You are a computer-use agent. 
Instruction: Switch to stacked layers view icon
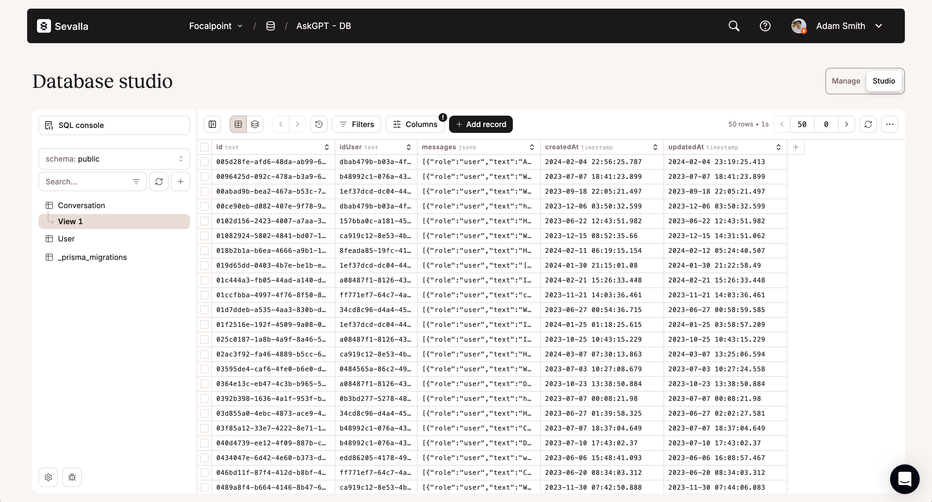(x=255, y=125)
